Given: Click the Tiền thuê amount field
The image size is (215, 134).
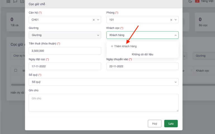Looking at the screenshot, I should pos(65,51).
